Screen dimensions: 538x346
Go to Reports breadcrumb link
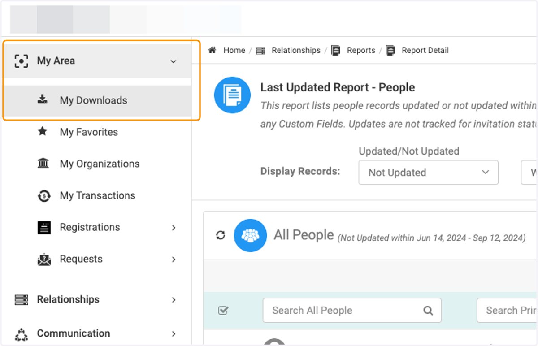(x=361, y=50)
